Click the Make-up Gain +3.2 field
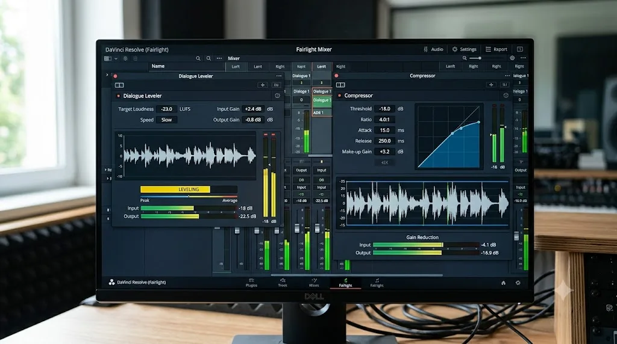Viewport: 617px width, 344px height. 384,152
